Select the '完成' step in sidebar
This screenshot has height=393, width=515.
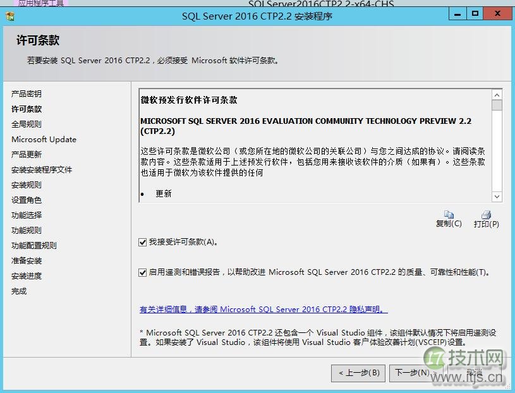pos(19,291)
